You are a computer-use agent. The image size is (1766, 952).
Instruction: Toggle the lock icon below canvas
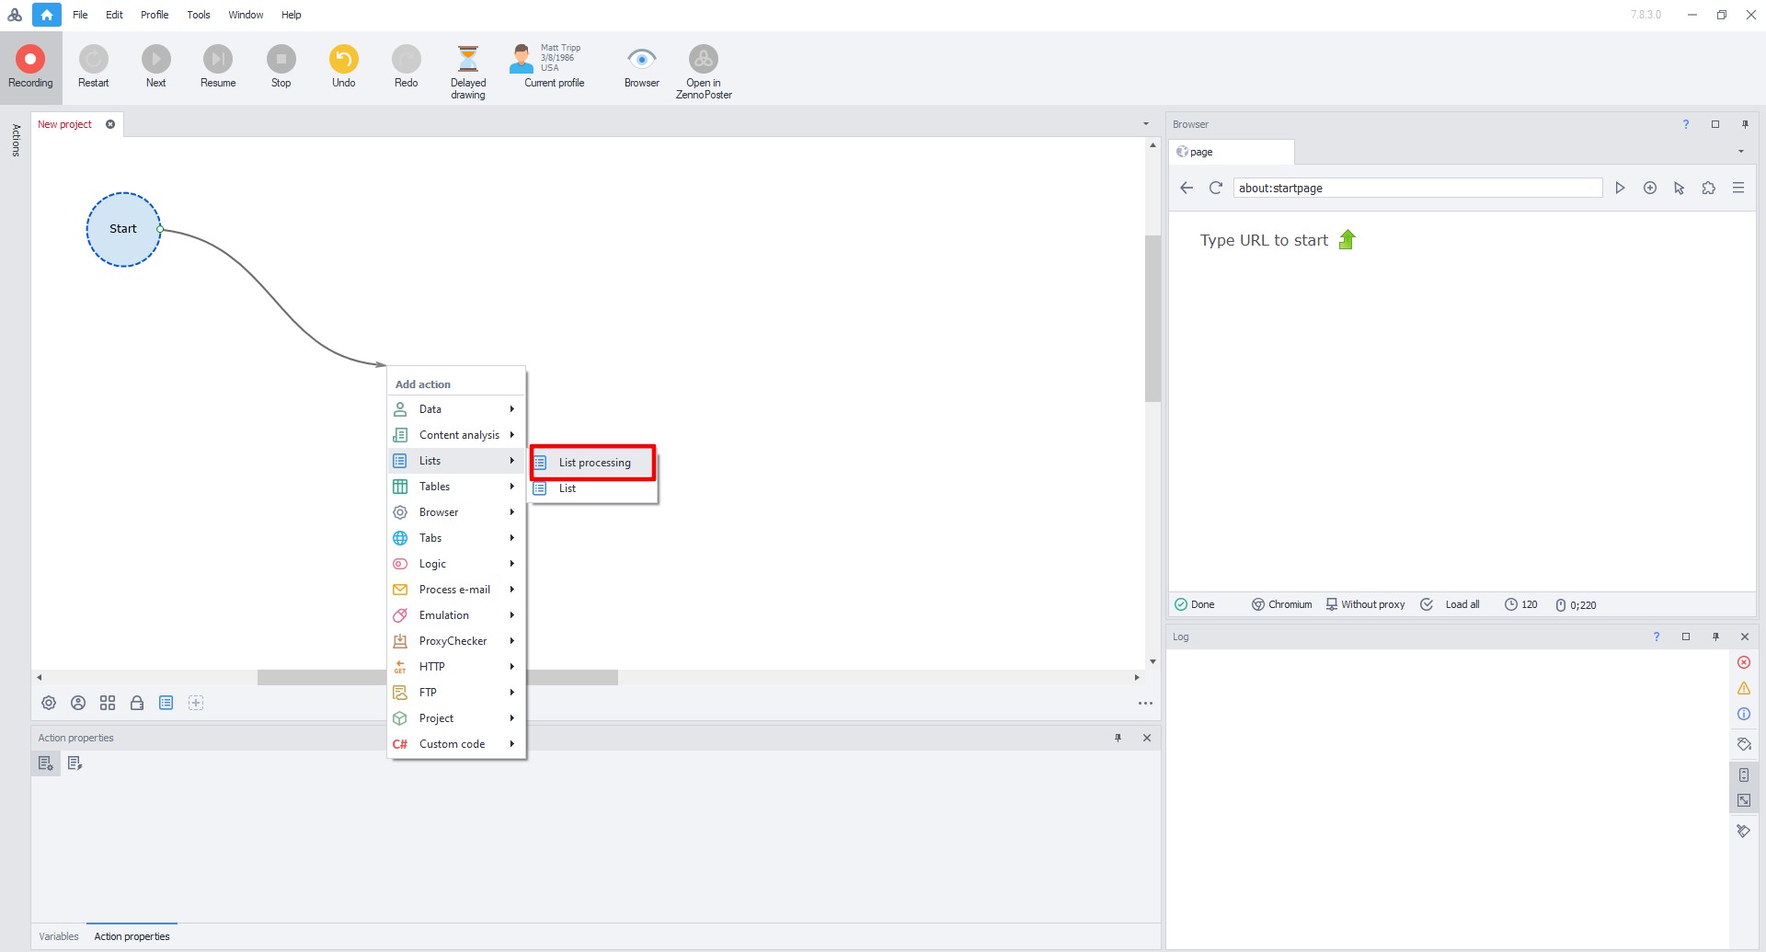click(137, 703)
